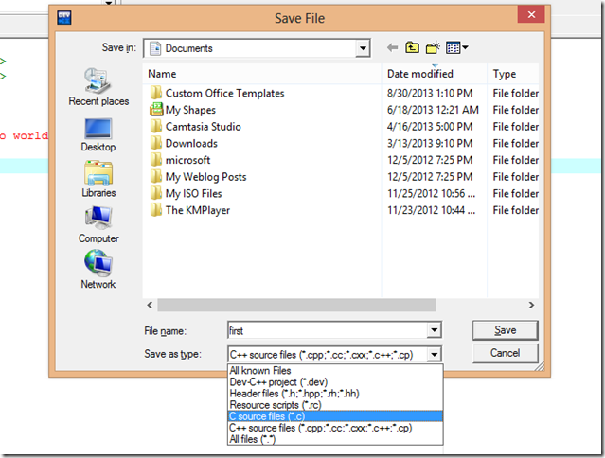Viewport: 605px width, 458px height.
Task: Choose Header files type option
Action: pos(335,394)
